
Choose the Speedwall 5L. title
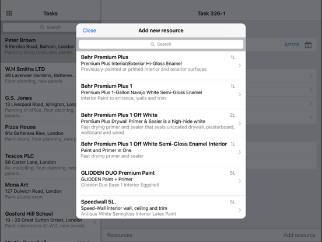pyautogui.click(x=99, y=202)
